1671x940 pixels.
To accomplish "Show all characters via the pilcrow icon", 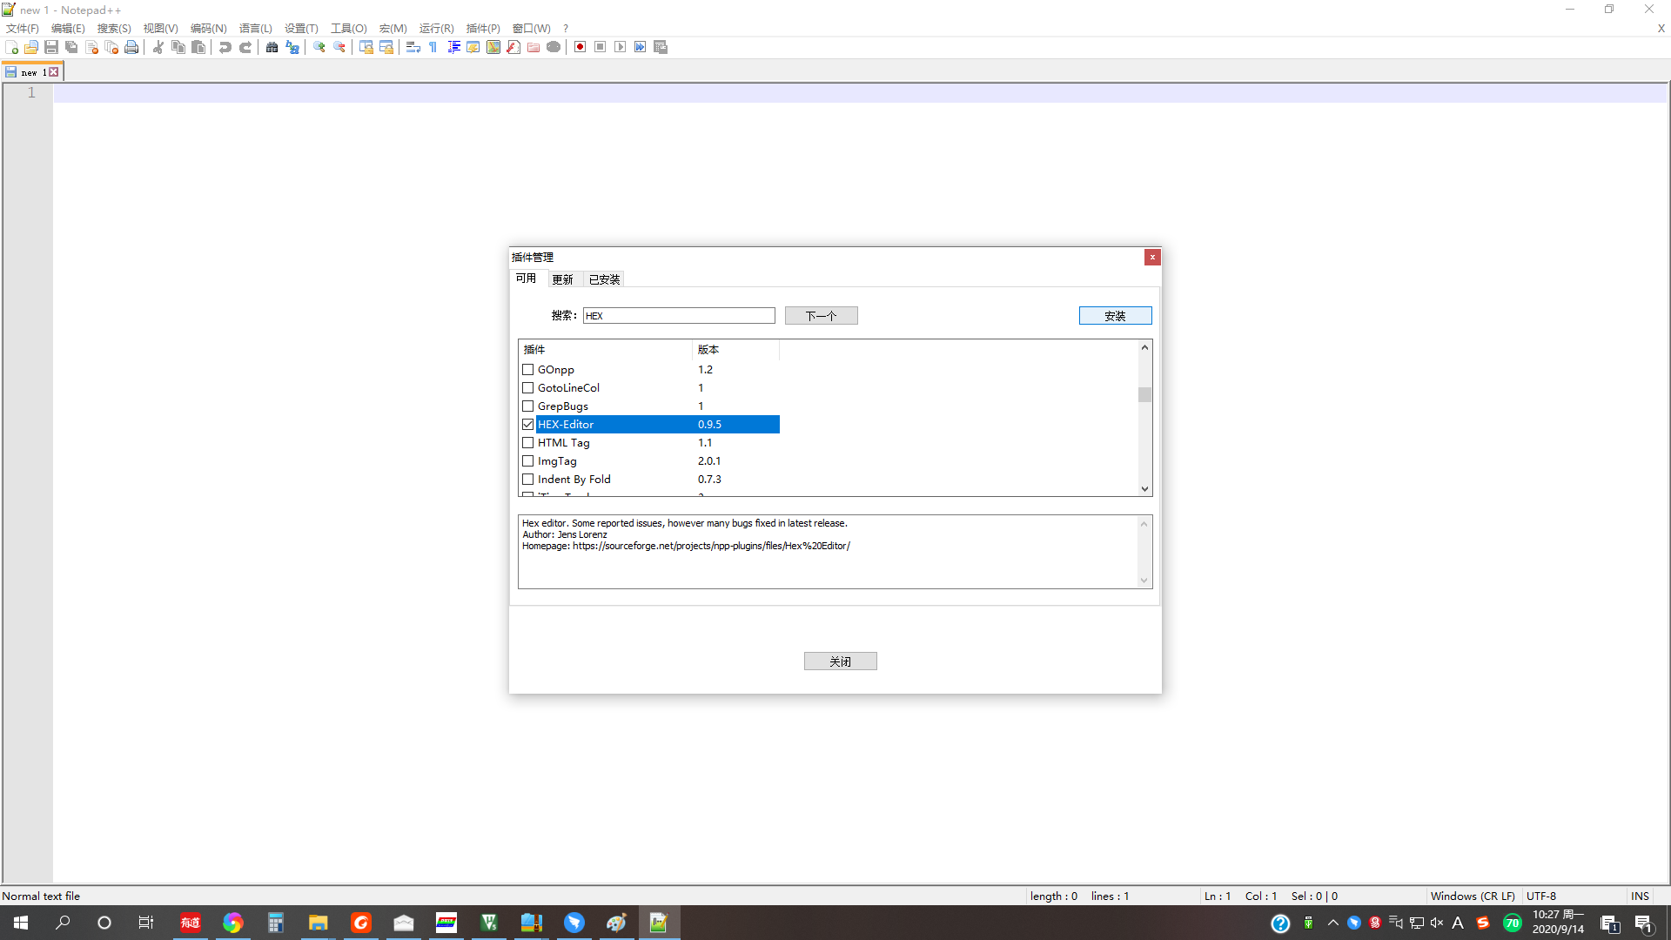I will pos(433,47).
